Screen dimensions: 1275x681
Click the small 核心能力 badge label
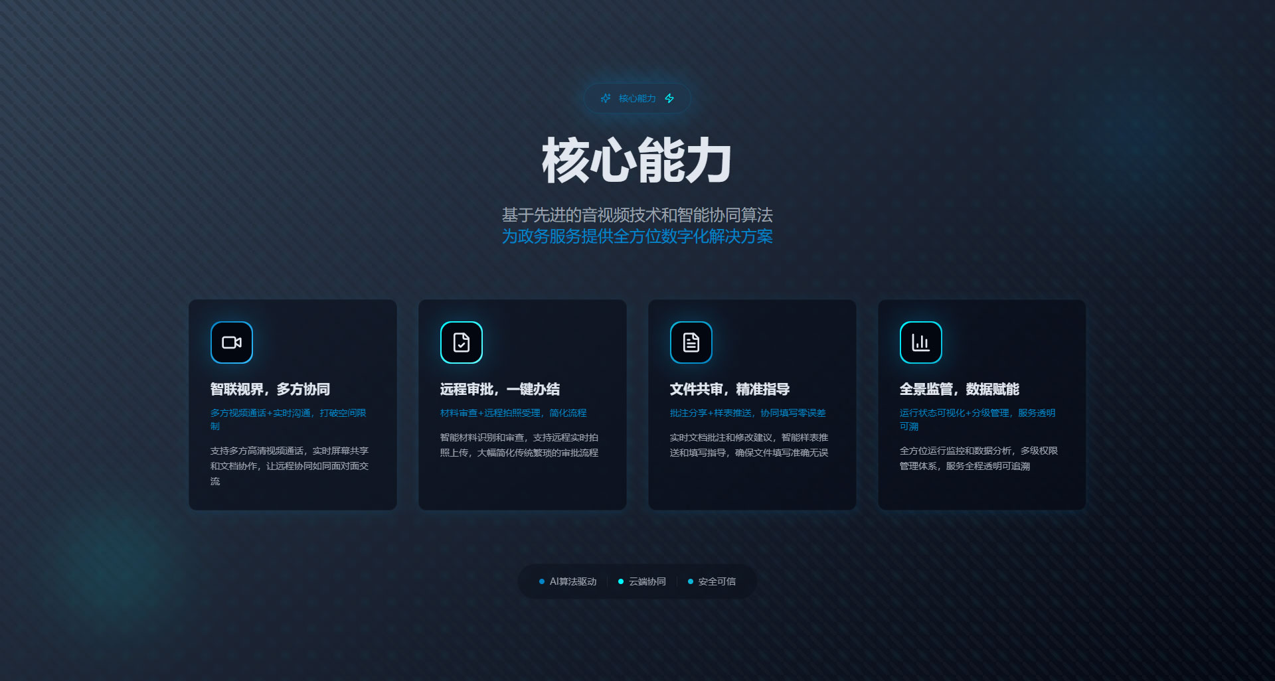[x=637, y=98]
